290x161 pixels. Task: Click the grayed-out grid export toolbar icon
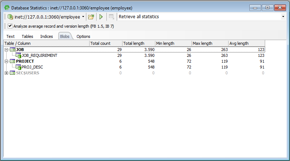tap(111, 17)
